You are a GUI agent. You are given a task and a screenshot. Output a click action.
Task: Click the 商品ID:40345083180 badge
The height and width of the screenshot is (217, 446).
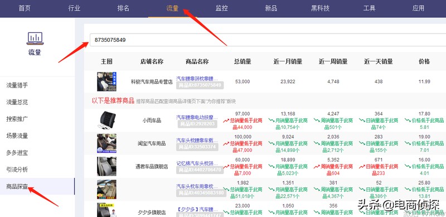click(201, 193)
